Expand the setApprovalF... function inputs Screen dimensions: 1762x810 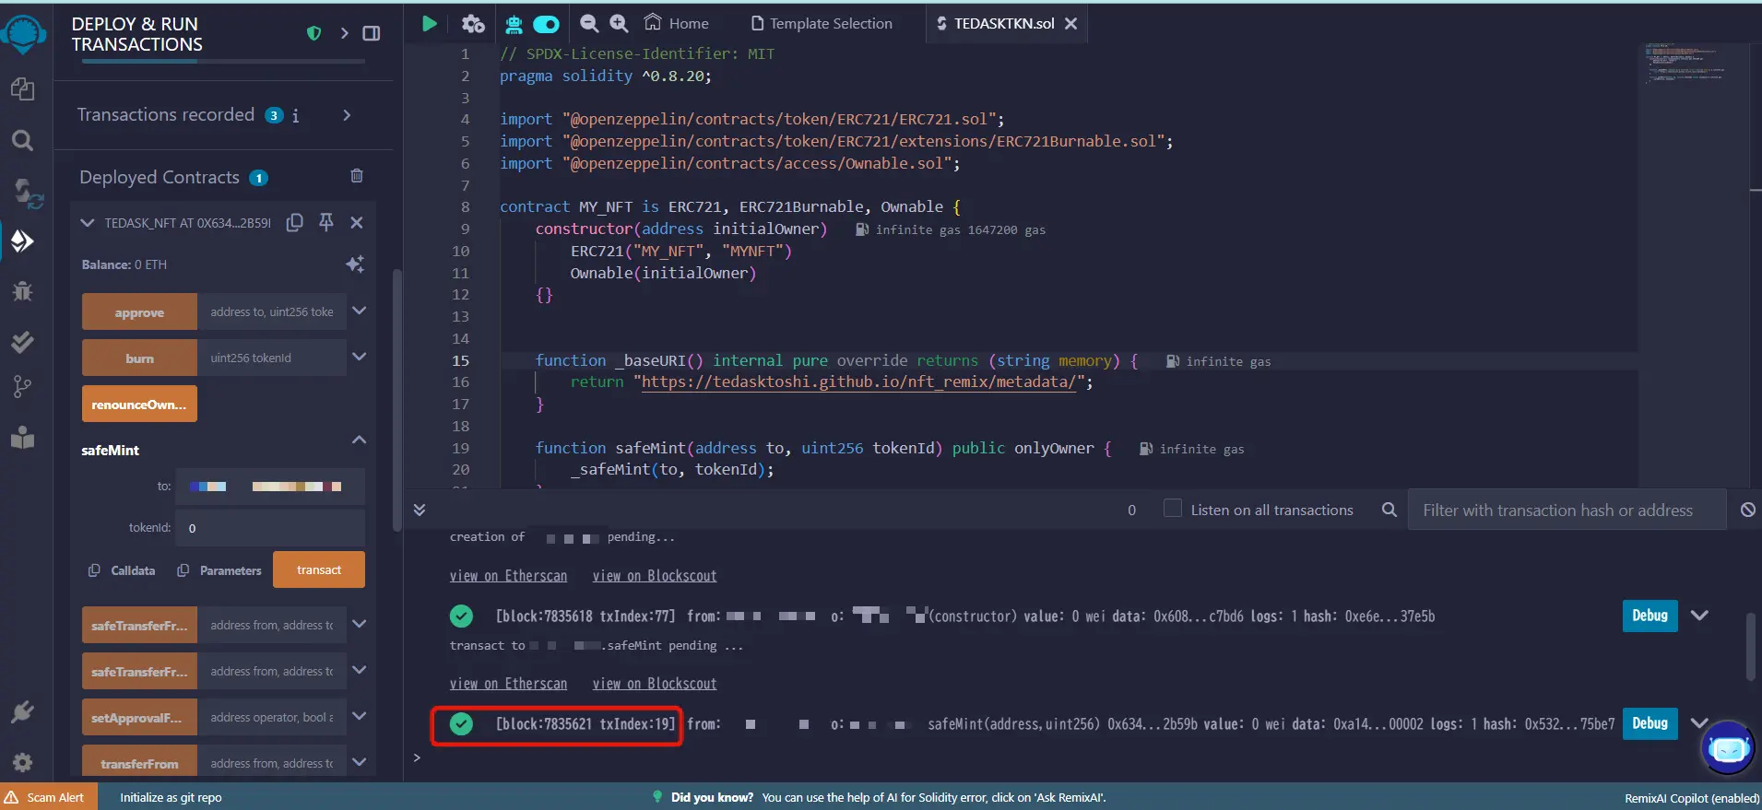point(360,716)
